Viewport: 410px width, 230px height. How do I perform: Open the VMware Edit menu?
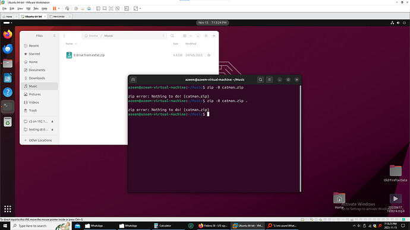12,9
